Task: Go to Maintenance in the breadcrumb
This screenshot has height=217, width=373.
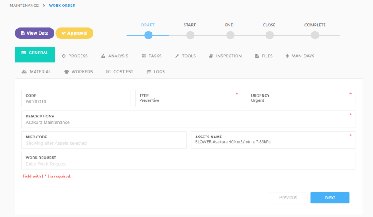Action: (24, 6)
